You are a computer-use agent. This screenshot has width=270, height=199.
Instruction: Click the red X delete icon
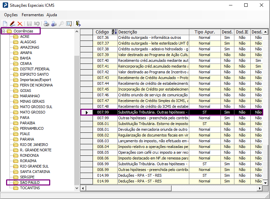(20, 24)
